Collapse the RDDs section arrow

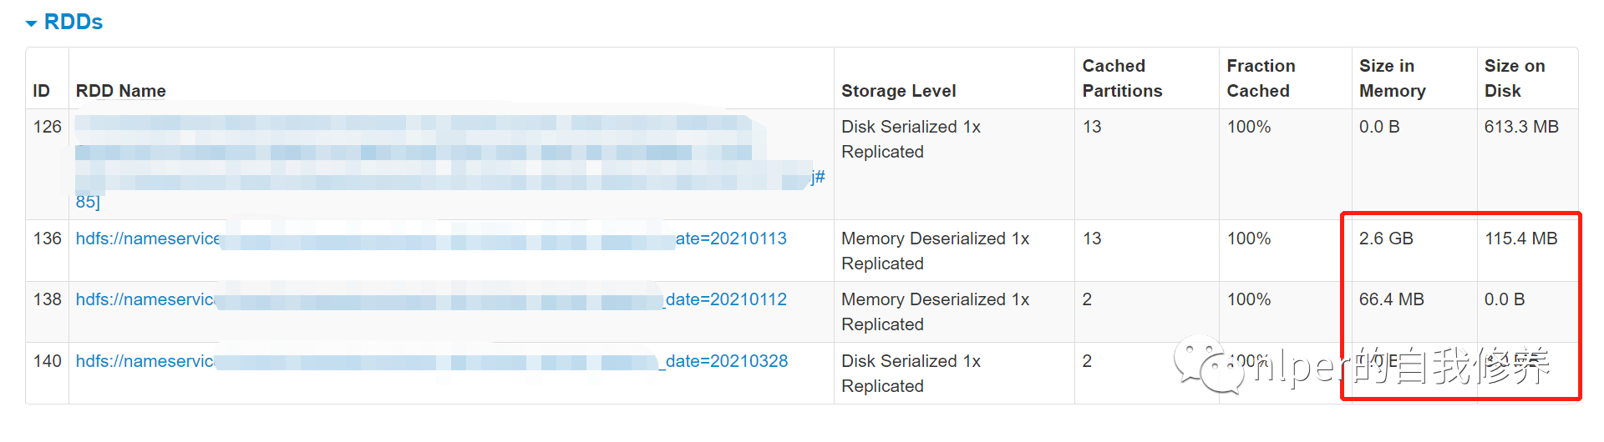[x=32, y=23]
